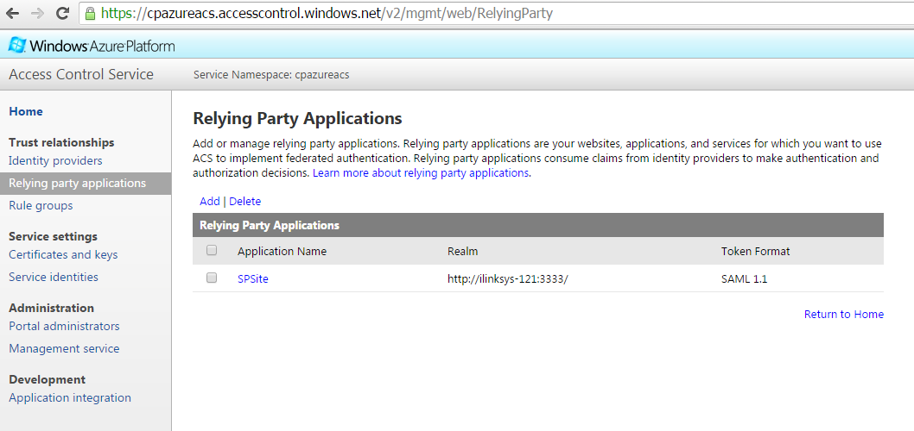The image size is (914, 431).
Task: Open Identity providers in sidebar
Action: click(55, 160)
